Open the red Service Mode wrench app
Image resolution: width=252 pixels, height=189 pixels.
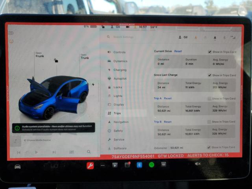(90, 166)
